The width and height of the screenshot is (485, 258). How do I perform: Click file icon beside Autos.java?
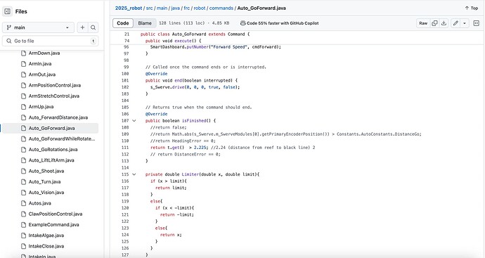click(23, 203)
